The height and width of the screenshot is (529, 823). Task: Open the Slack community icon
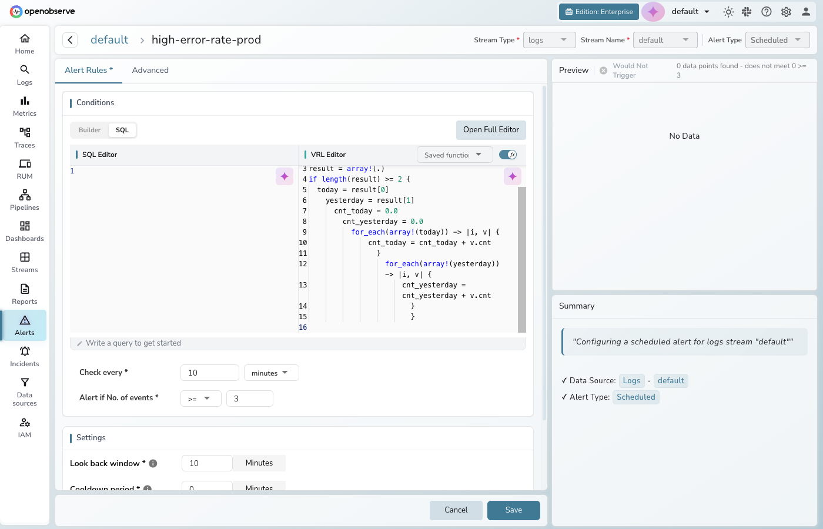click(747, 12)
